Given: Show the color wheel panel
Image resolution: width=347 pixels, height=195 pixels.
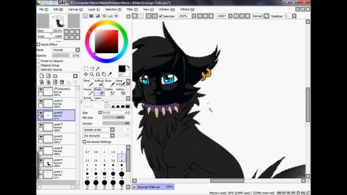Looking at the screenshot, I should tap(86, 16).
